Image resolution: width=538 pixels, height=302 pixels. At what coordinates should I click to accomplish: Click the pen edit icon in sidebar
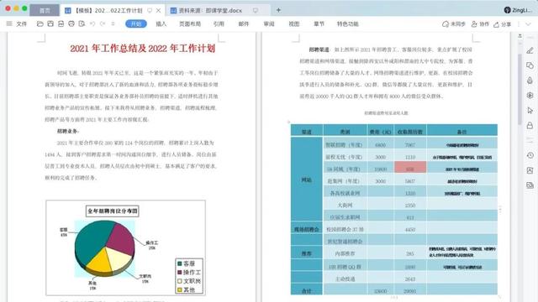530,50
